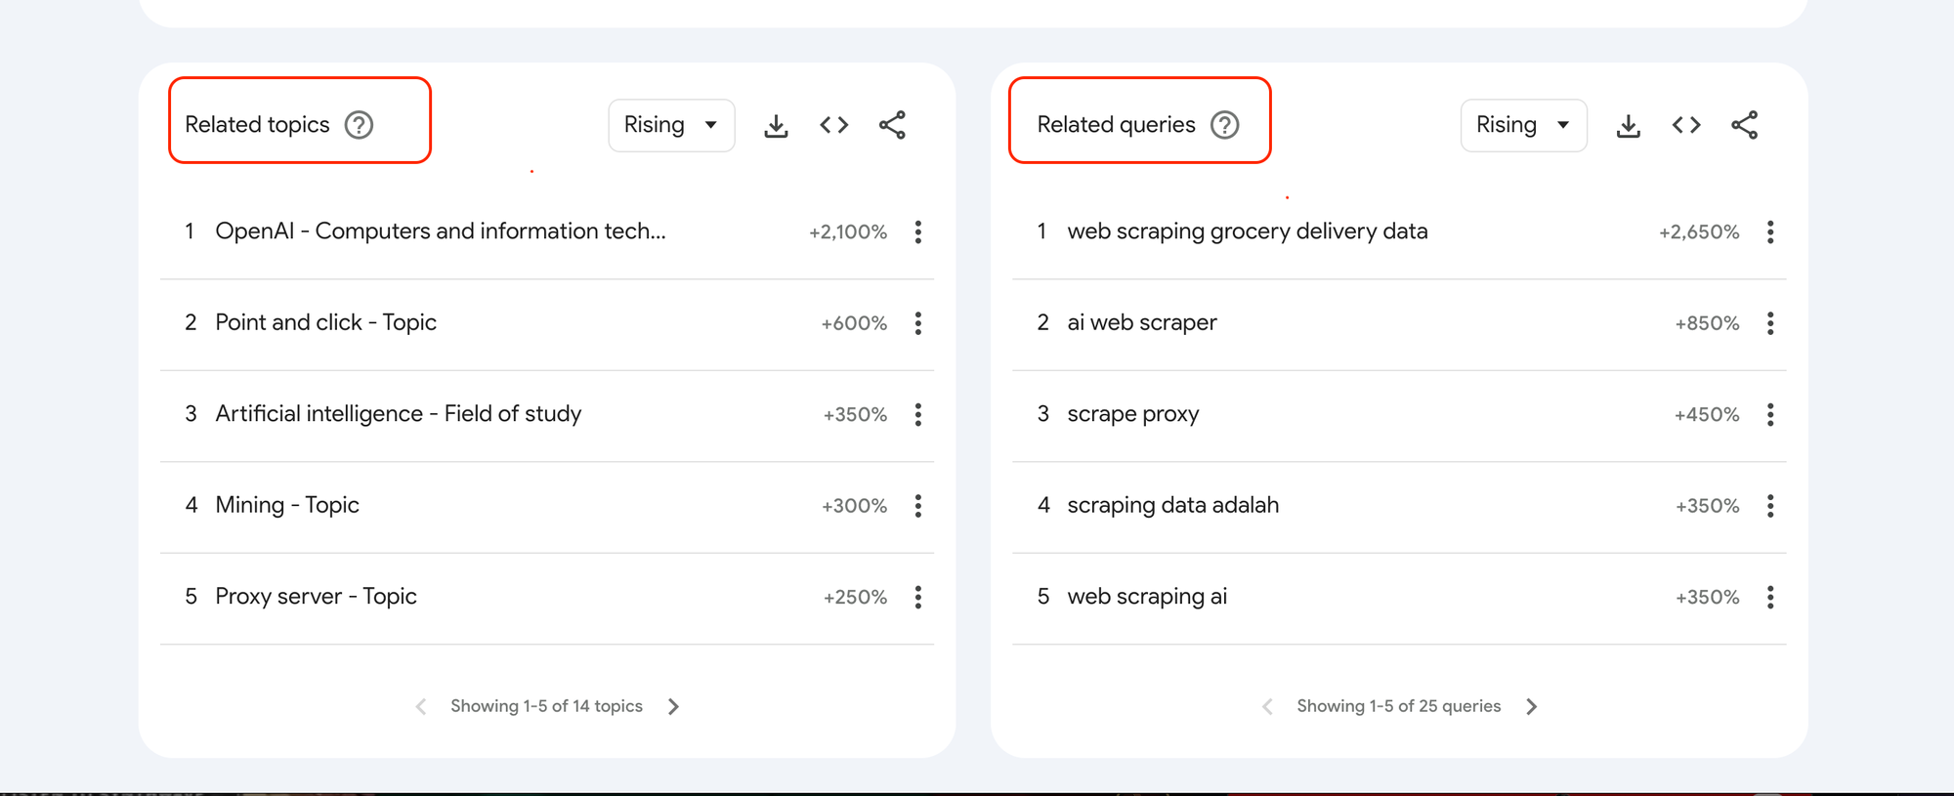Open more options for Artificial intelligence row
The image size is (1954, 796).
pyautogui.click(x=918, y=414)
